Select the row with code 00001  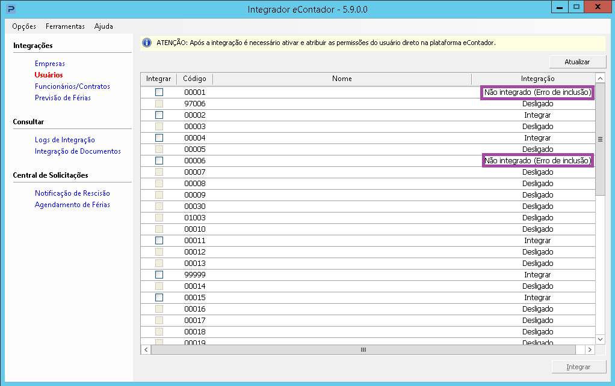pos(368,92)
